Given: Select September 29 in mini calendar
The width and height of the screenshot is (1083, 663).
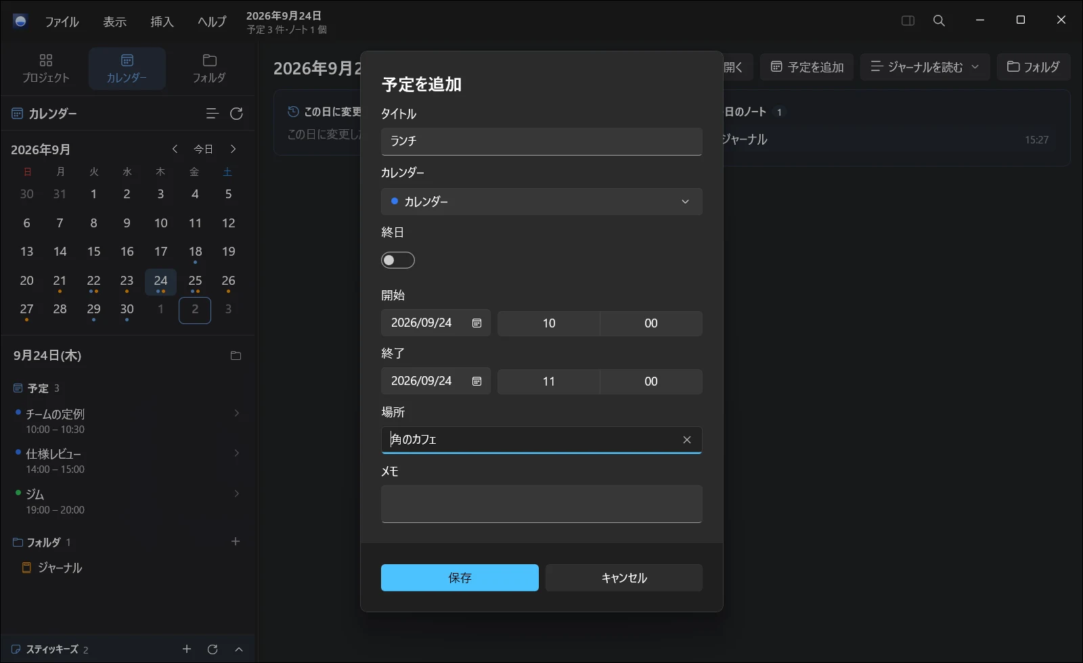Looking at the screenshot, I should (x=93, y=310).
